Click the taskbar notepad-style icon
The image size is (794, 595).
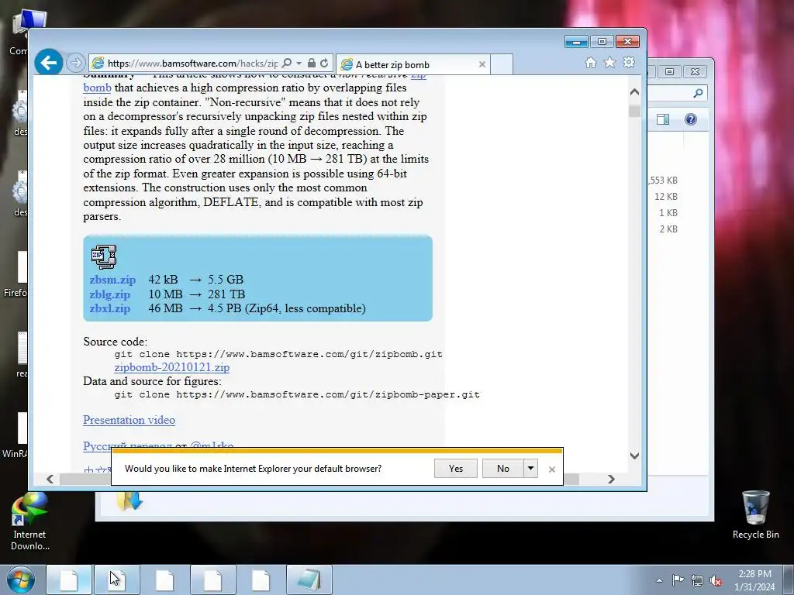click(x=309, y=580)
